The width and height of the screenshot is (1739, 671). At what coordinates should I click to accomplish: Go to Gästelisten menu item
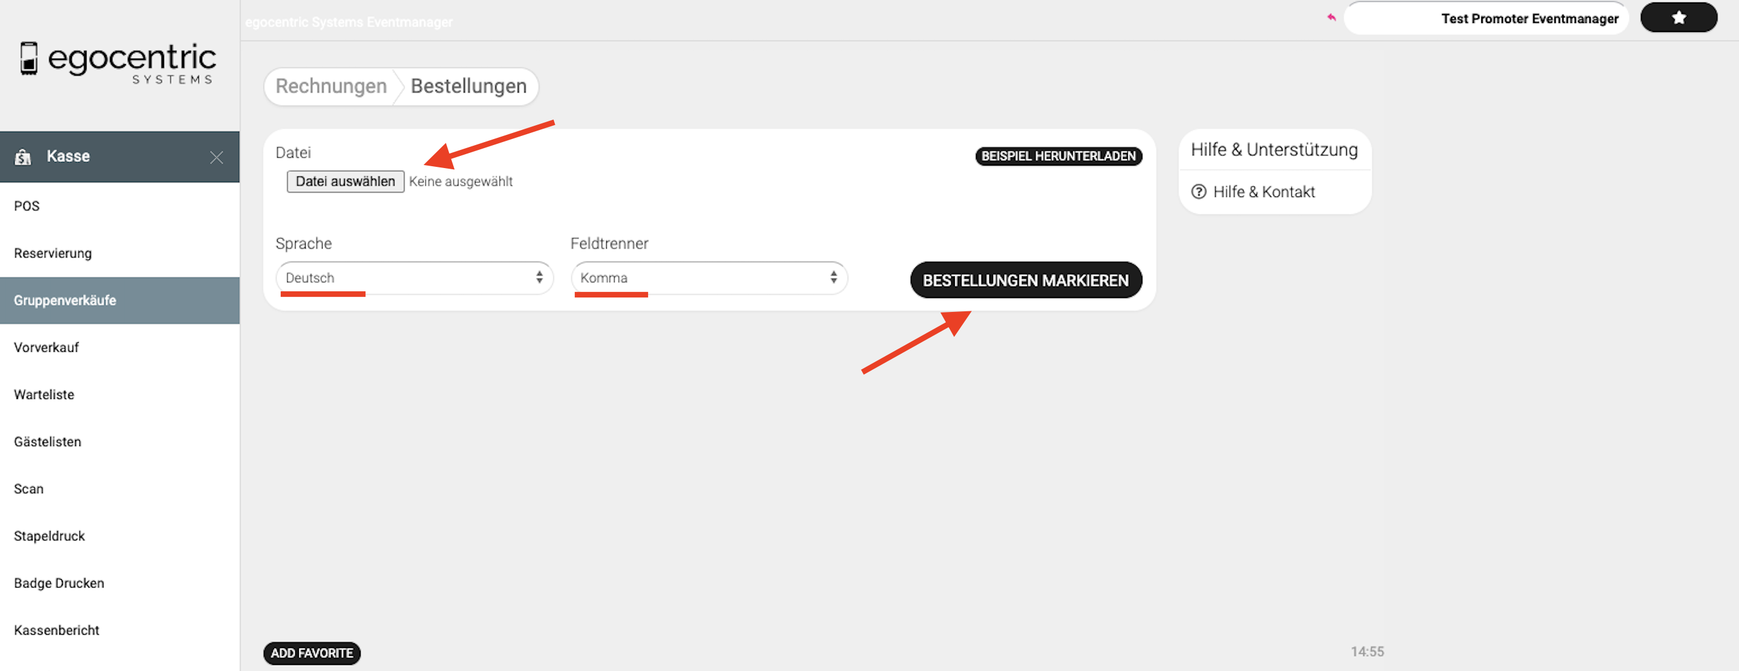pyautogui.click(x=47, y=442)
